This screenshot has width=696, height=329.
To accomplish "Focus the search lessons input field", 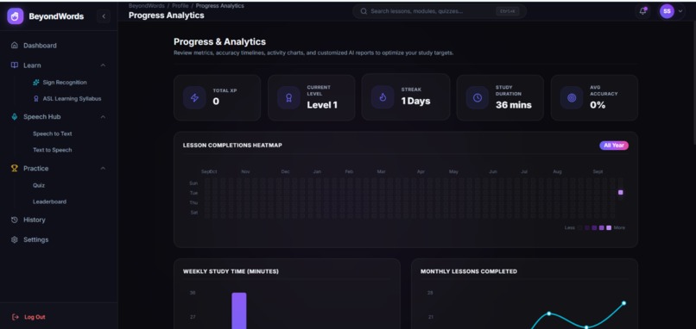I will click(x=440, y=11).
